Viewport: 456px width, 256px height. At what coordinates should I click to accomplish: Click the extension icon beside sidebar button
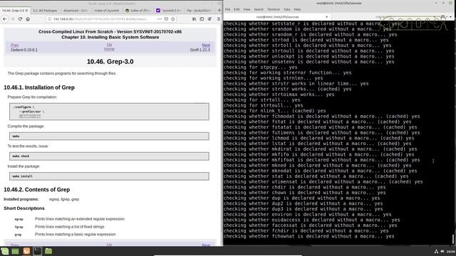coord(209,19)
